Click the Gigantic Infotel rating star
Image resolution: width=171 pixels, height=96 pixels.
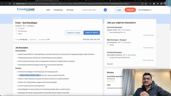point(121,30)
